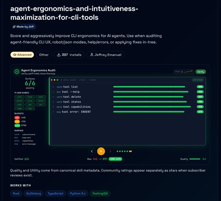
Task: Click the Quality progress bar
Action: point(195,159)
